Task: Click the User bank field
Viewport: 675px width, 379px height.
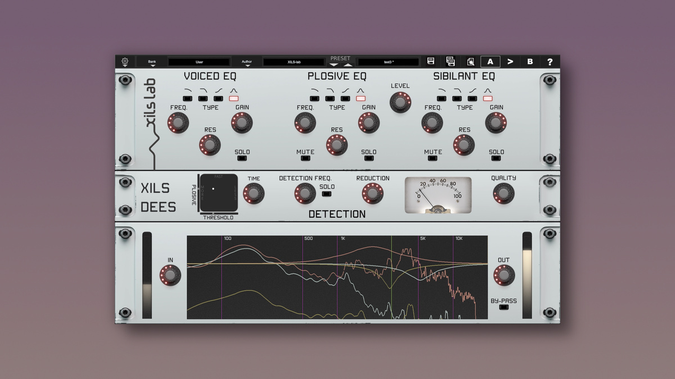Action: pyautogui.click(x=199, y=62)
